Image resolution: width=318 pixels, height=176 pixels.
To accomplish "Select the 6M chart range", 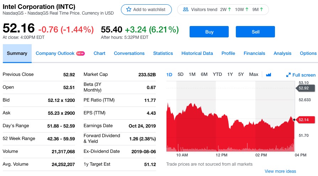I will tap(204, 74).
